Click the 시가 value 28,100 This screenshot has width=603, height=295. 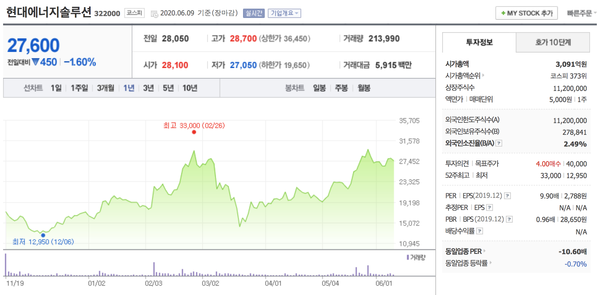[175, 65]
